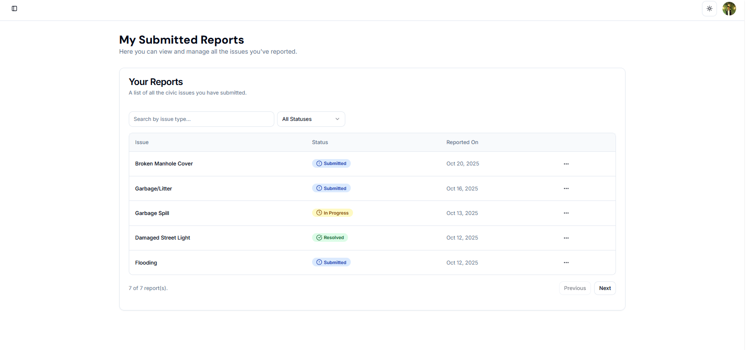Open actions menu for Broken Manhole Cover
This screenshot has width=747, height=350.
click(566, 164)
